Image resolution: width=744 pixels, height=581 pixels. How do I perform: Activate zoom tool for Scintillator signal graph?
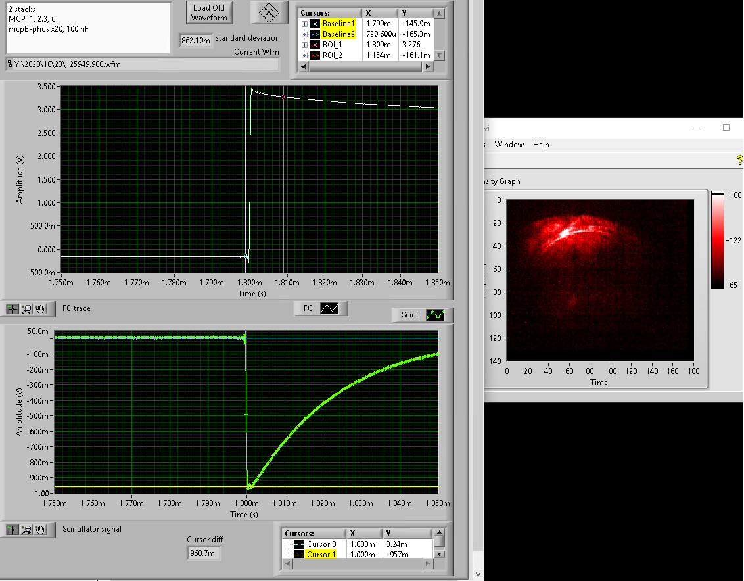tap(26, 530)
